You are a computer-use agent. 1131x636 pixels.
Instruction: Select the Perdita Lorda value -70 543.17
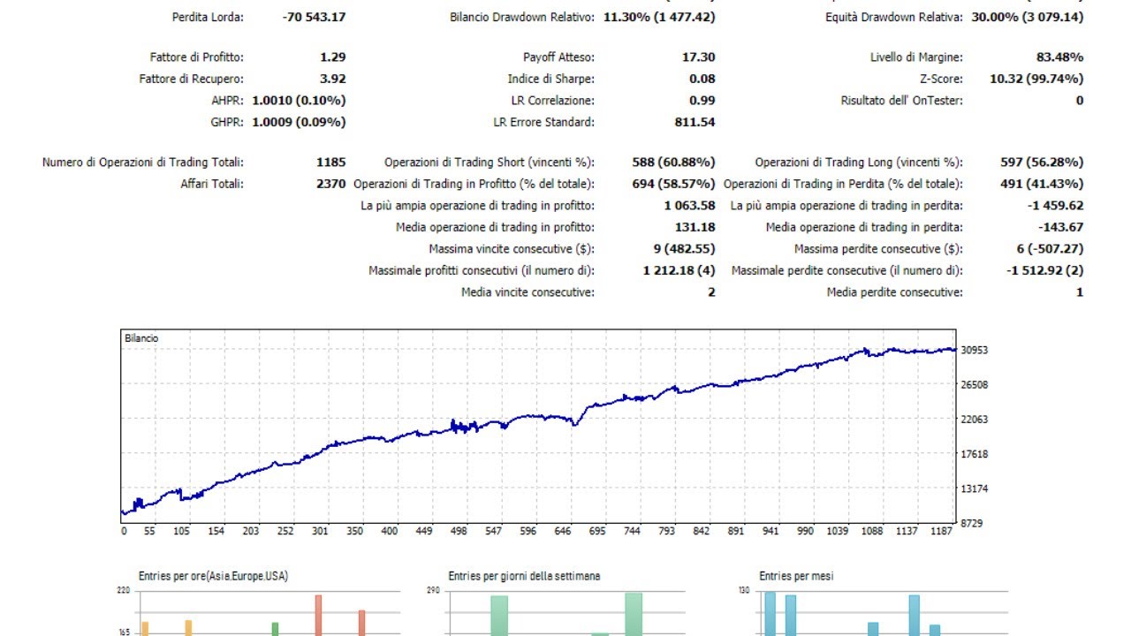(x=314, y=17)
